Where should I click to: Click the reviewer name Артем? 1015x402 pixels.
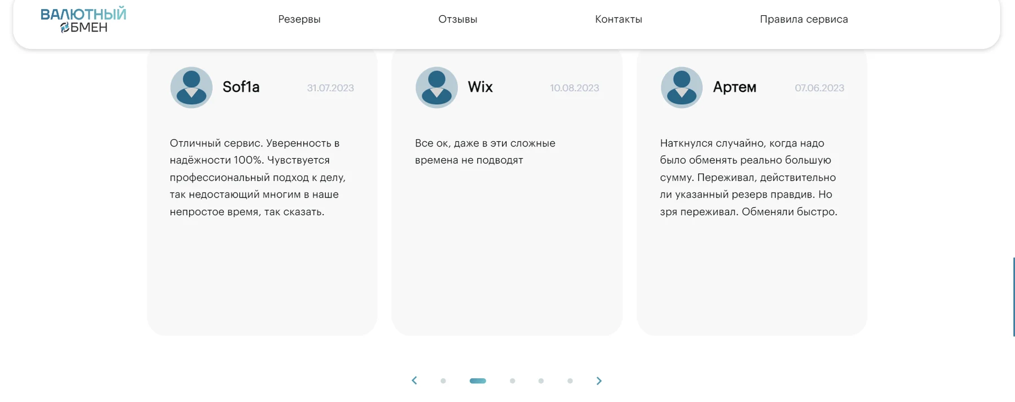click(735, 87)
